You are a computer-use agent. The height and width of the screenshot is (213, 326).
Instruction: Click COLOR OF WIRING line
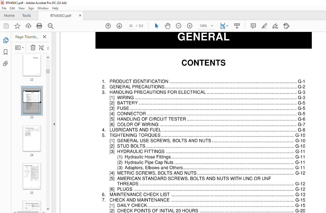(x=207, y=124)
